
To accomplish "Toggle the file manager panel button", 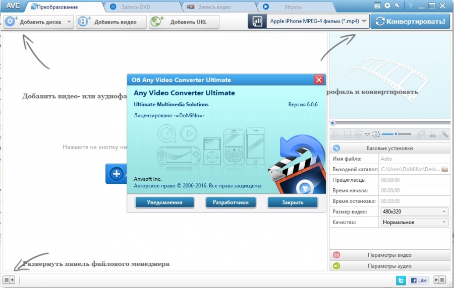I will pos(9,280).
